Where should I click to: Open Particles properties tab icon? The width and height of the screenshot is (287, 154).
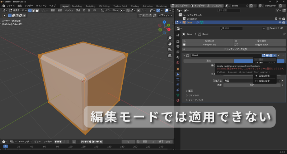tap(178, 80)
